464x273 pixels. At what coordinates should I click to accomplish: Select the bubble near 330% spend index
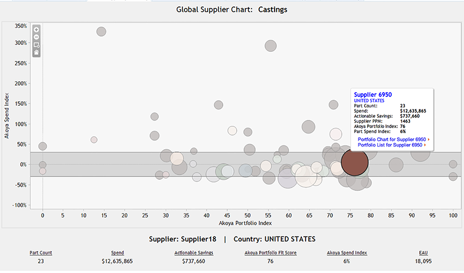pyautogui.click(x=101, y=31)
